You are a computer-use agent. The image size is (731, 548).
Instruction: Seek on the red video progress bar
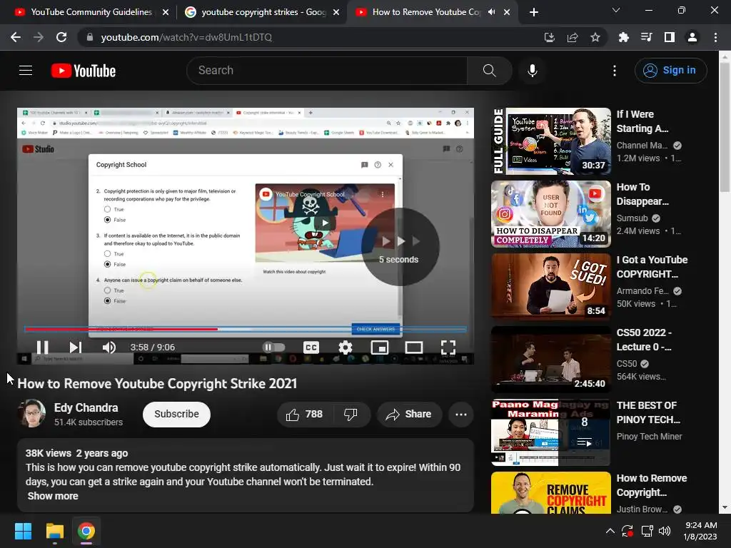pos(246,329)
